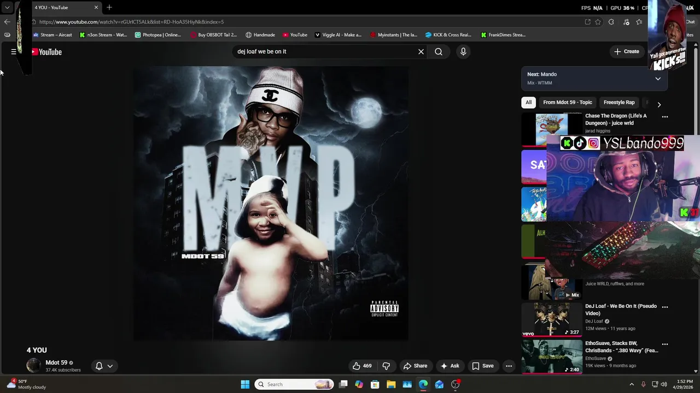Viewport: 700px width, 393px height.
Task: Play DeJ Loaf We Be On It thumbnail
Action: (x=552, y=319)
